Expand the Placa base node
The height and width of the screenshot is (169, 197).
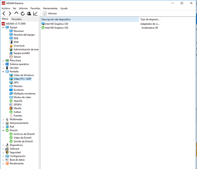pos(3,60)
